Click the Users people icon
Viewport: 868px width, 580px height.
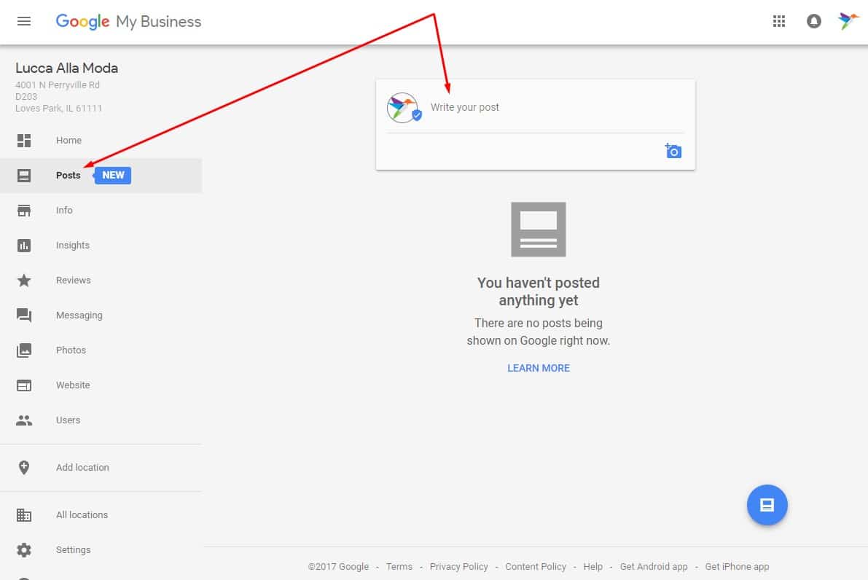coord(24,420)
